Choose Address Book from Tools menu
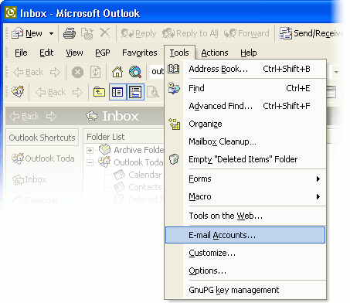Viewport: 350px width, 303px height. [246, 69]
